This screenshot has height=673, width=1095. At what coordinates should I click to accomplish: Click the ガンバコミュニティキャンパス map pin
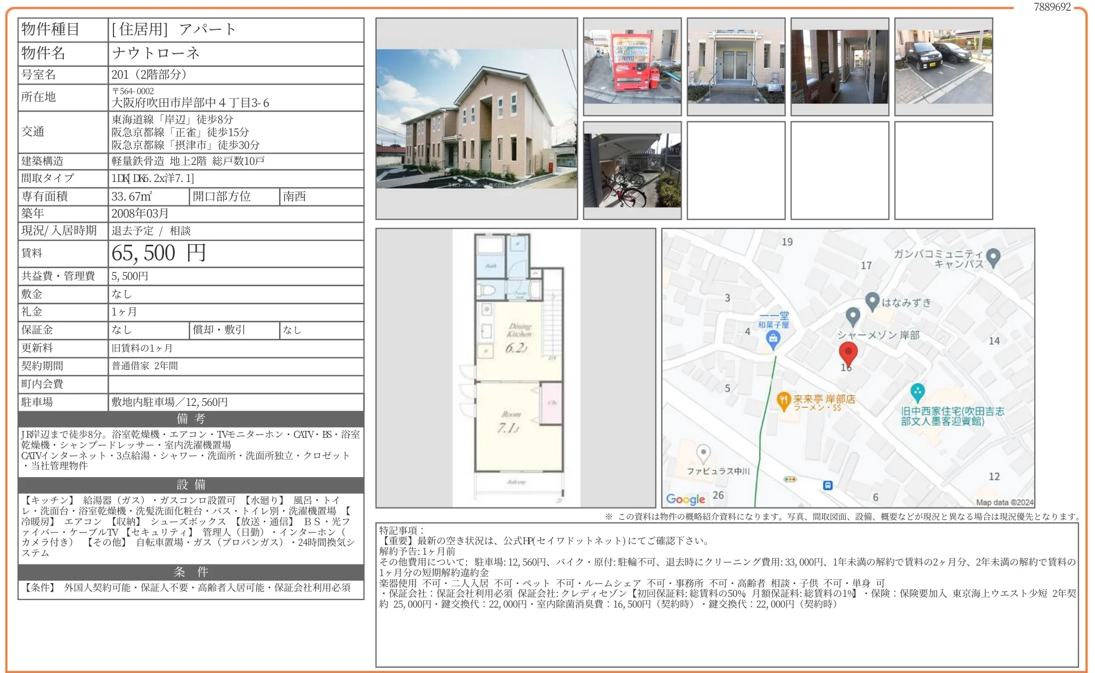(993, 257)
